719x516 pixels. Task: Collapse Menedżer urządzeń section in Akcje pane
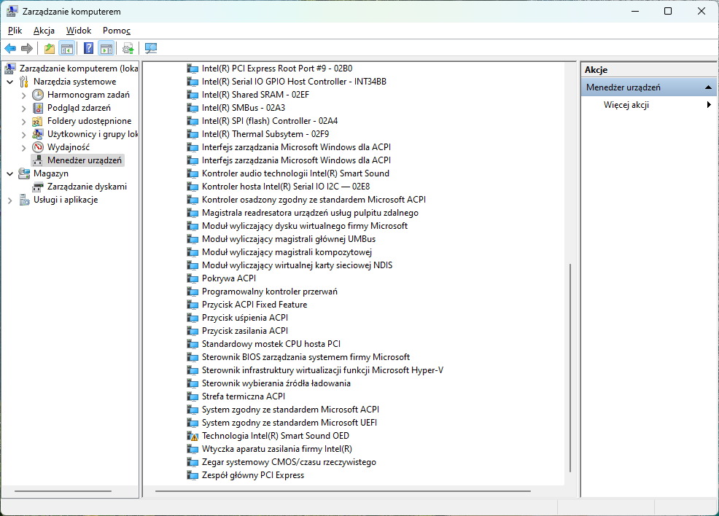[709, 87]
